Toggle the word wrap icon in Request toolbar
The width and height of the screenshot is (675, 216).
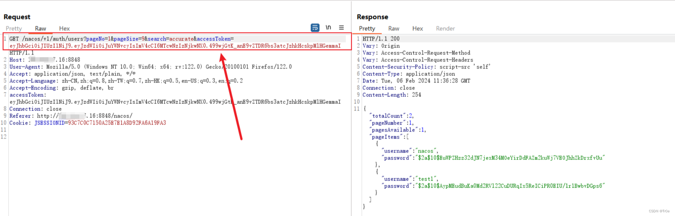click(x=315, y=28)
